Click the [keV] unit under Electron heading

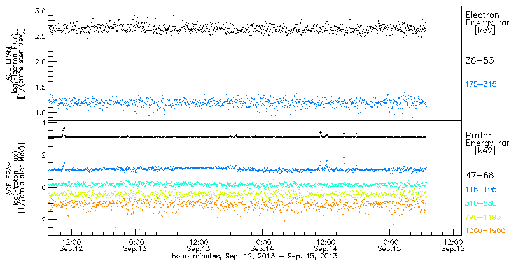click(485, 31)
